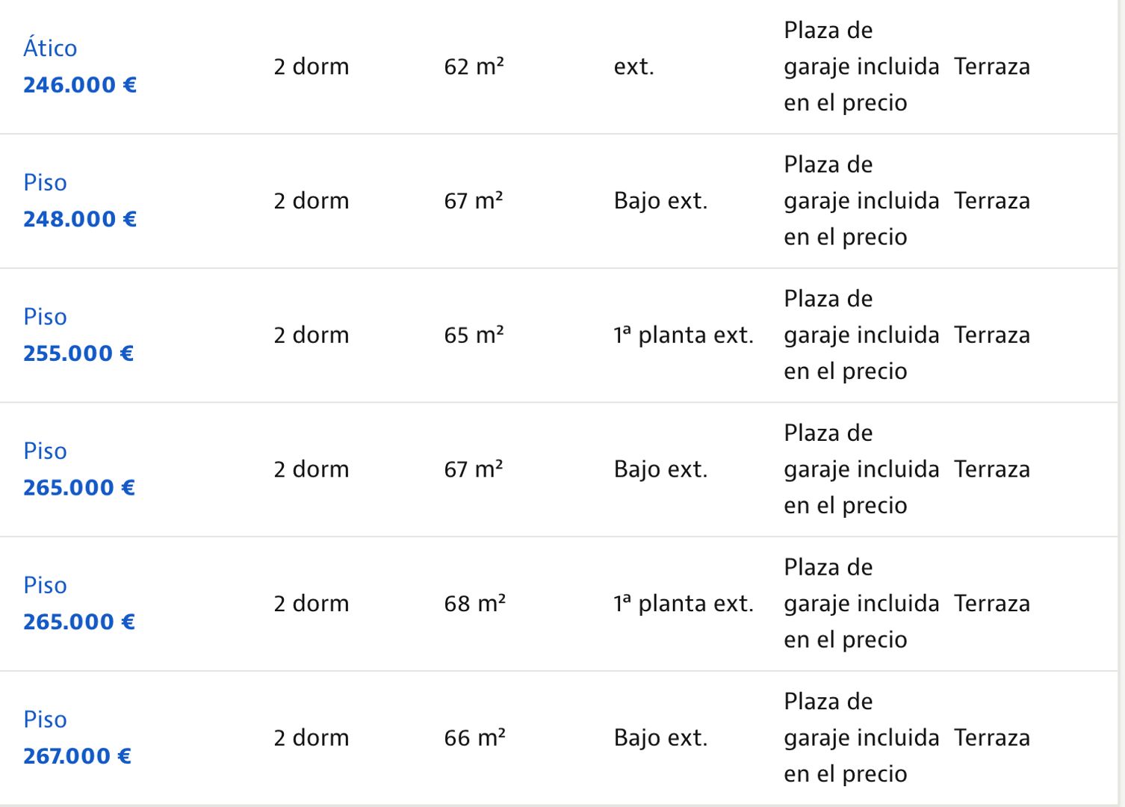The width and height of the screenshot is (1125, 807).
Task: Select the 267.000 € price link
Action: click(x=78, y=756)
